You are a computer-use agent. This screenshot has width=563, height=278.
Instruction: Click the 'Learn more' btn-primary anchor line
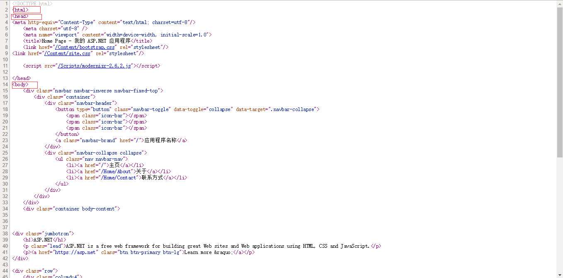pyautogui.click(x=139, y=252)
